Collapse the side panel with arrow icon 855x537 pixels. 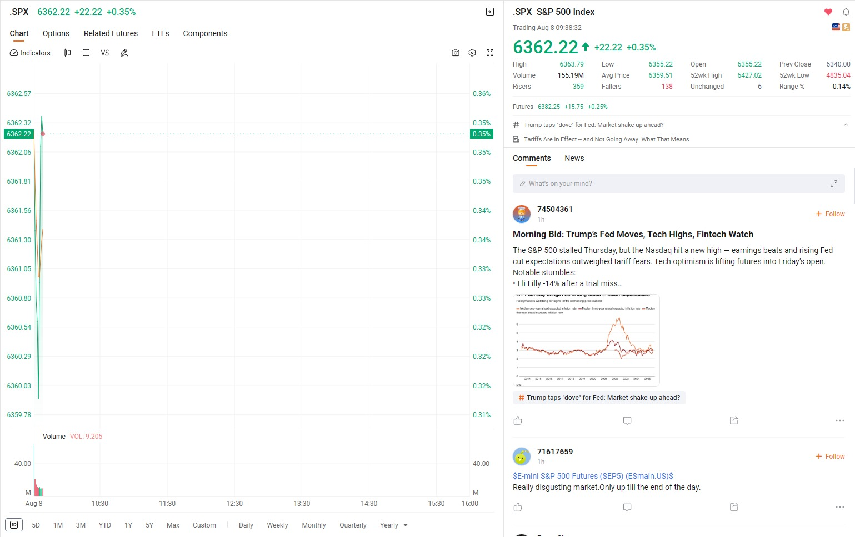(490, 12)
